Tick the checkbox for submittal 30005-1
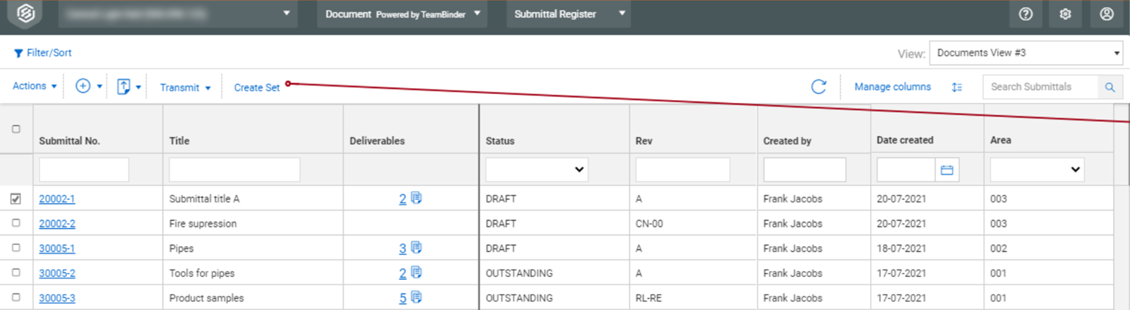Image resolution: width=1130 pixels, height=310 pixels. tap(16, 248)
